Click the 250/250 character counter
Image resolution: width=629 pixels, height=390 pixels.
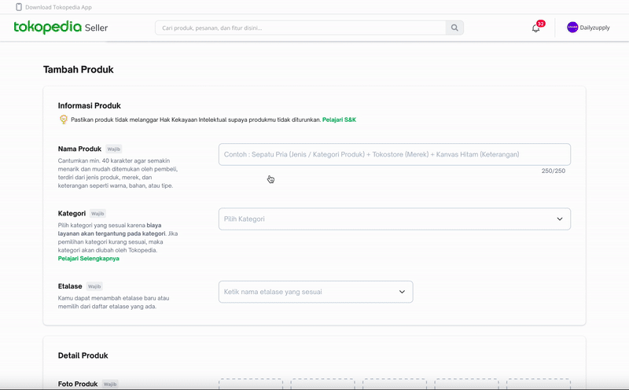(x=554, y=171)
